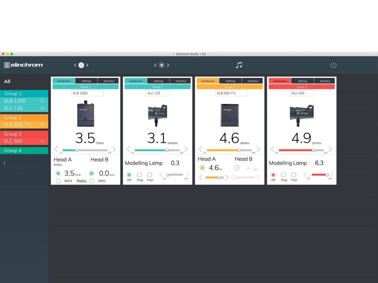
Task: Select Group 4 in the sidebar
Action: click(x=24, y=150)
